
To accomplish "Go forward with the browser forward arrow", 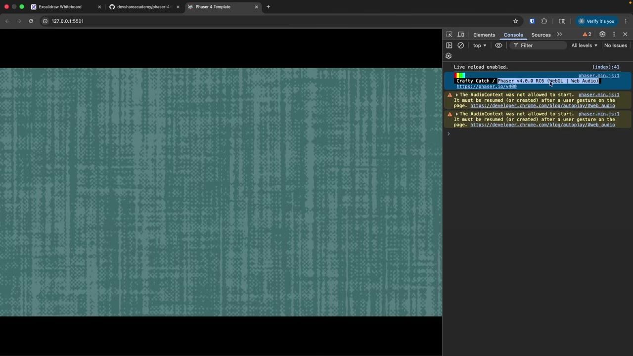I will tap(19, 21).
